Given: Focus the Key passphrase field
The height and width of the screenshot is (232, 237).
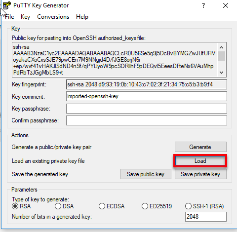Looking at the screenshot, I should click(x=147, y=109).
